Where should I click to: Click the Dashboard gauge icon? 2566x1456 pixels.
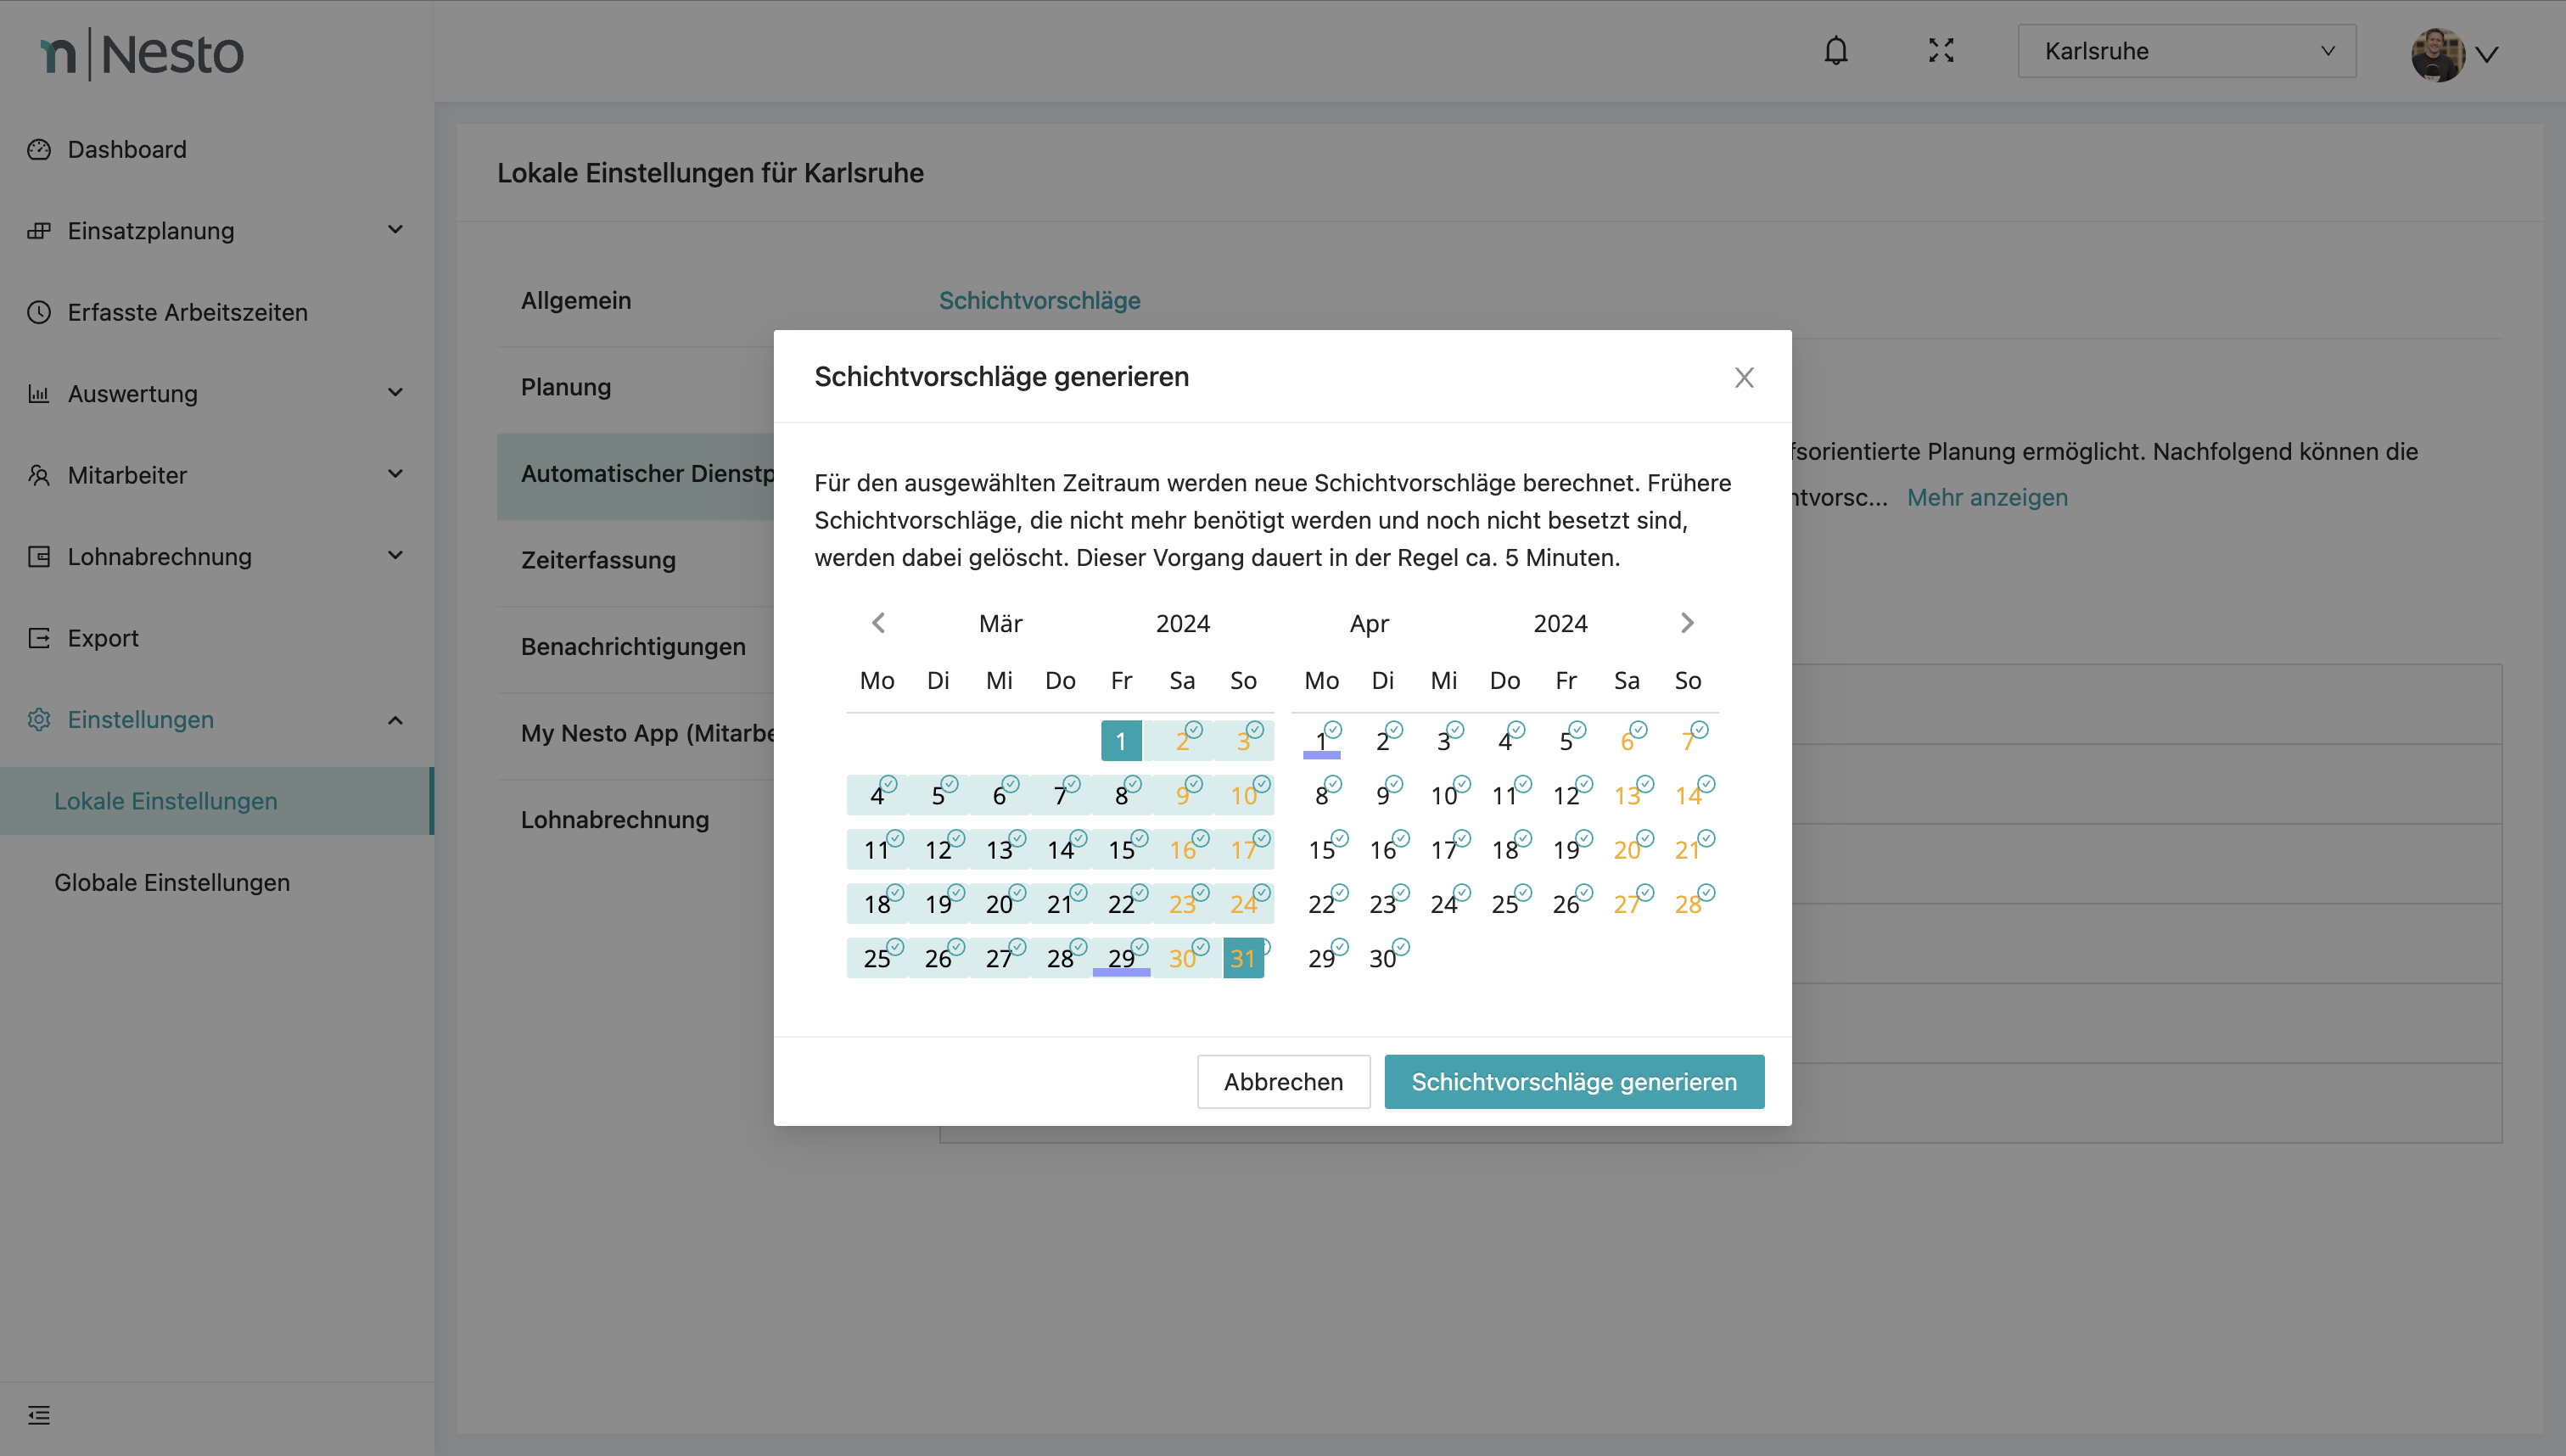pyautogui.click(x=39, y=150)
